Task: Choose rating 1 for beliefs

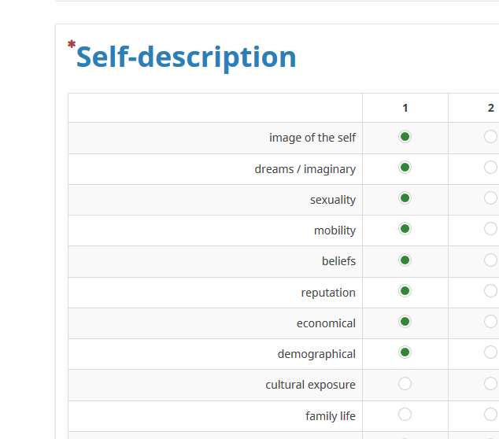Action: 405,260
